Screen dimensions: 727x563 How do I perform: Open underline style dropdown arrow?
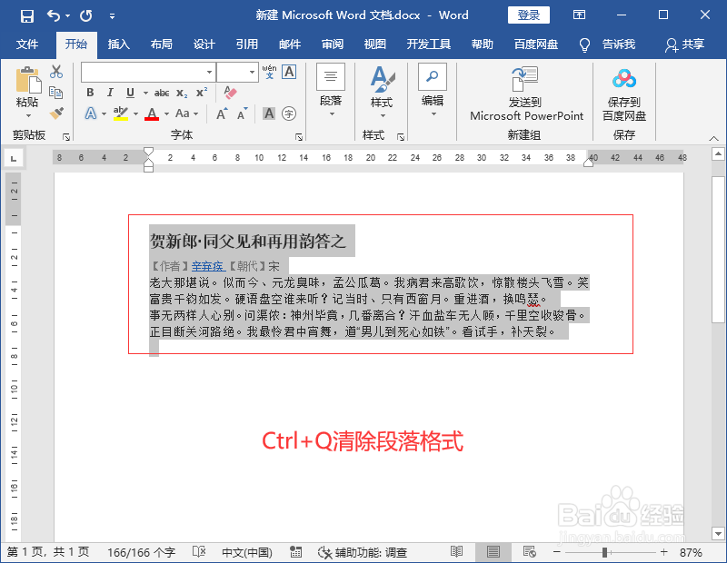coord(145,93)
